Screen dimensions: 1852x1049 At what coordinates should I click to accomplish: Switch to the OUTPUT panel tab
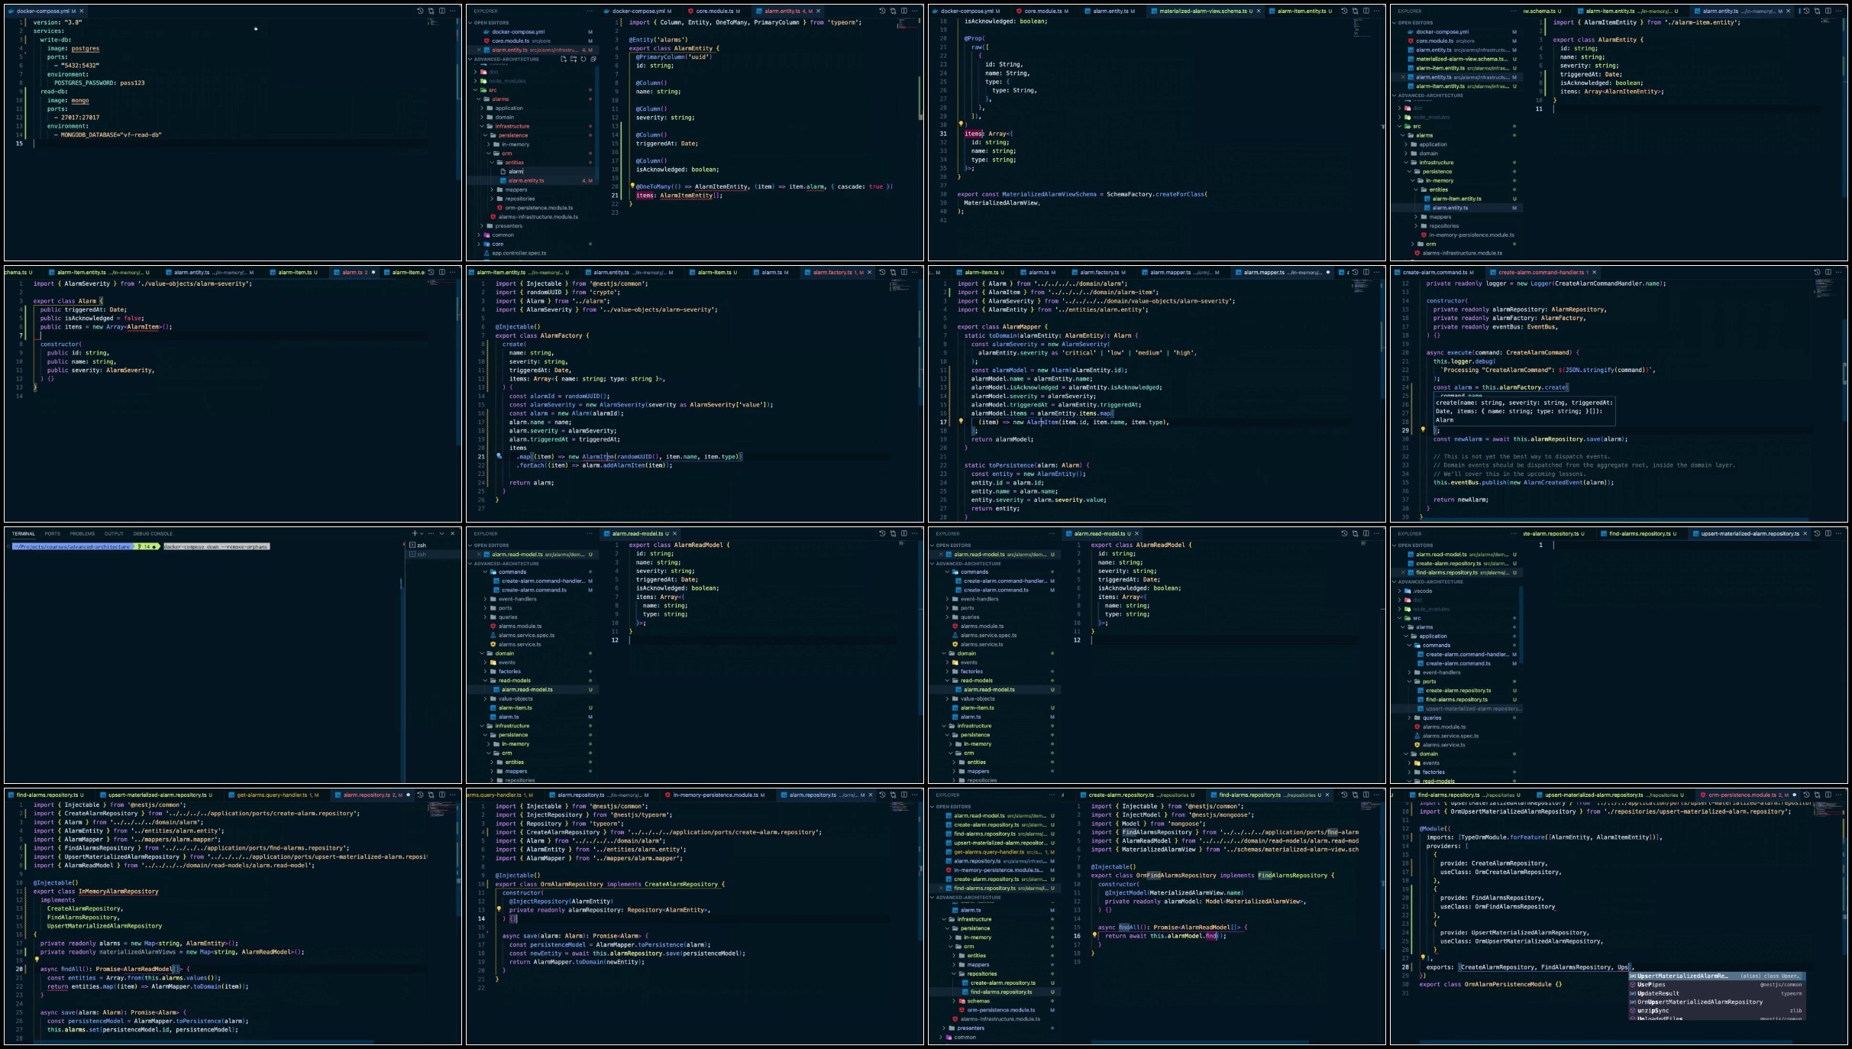(114, 533)
